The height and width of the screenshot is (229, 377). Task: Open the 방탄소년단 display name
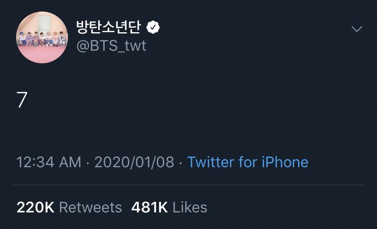[x=109, y=27]
